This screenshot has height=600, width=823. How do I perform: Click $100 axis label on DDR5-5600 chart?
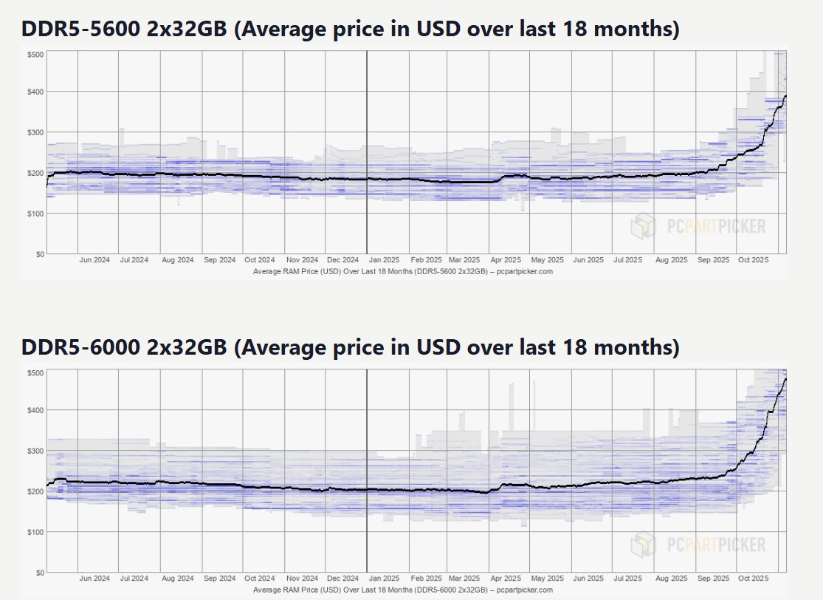click(35, 214)
